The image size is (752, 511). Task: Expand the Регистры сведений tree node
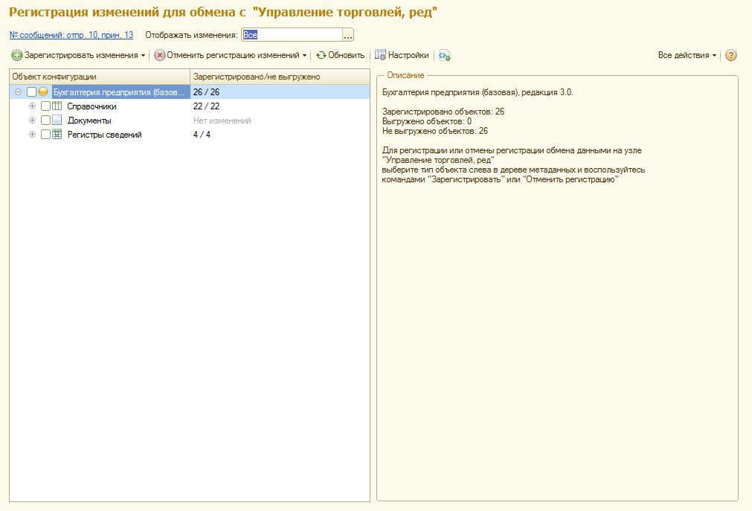pos(32,135)
